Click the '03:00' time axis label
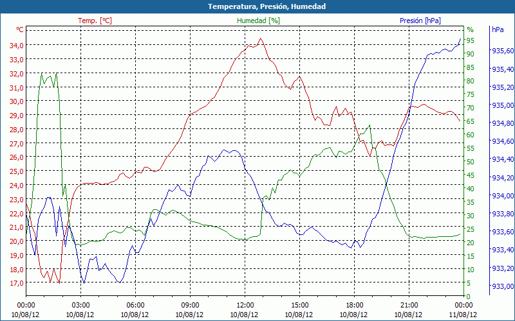This screenshot has width=515, height=321. click(x=80, y=306)
